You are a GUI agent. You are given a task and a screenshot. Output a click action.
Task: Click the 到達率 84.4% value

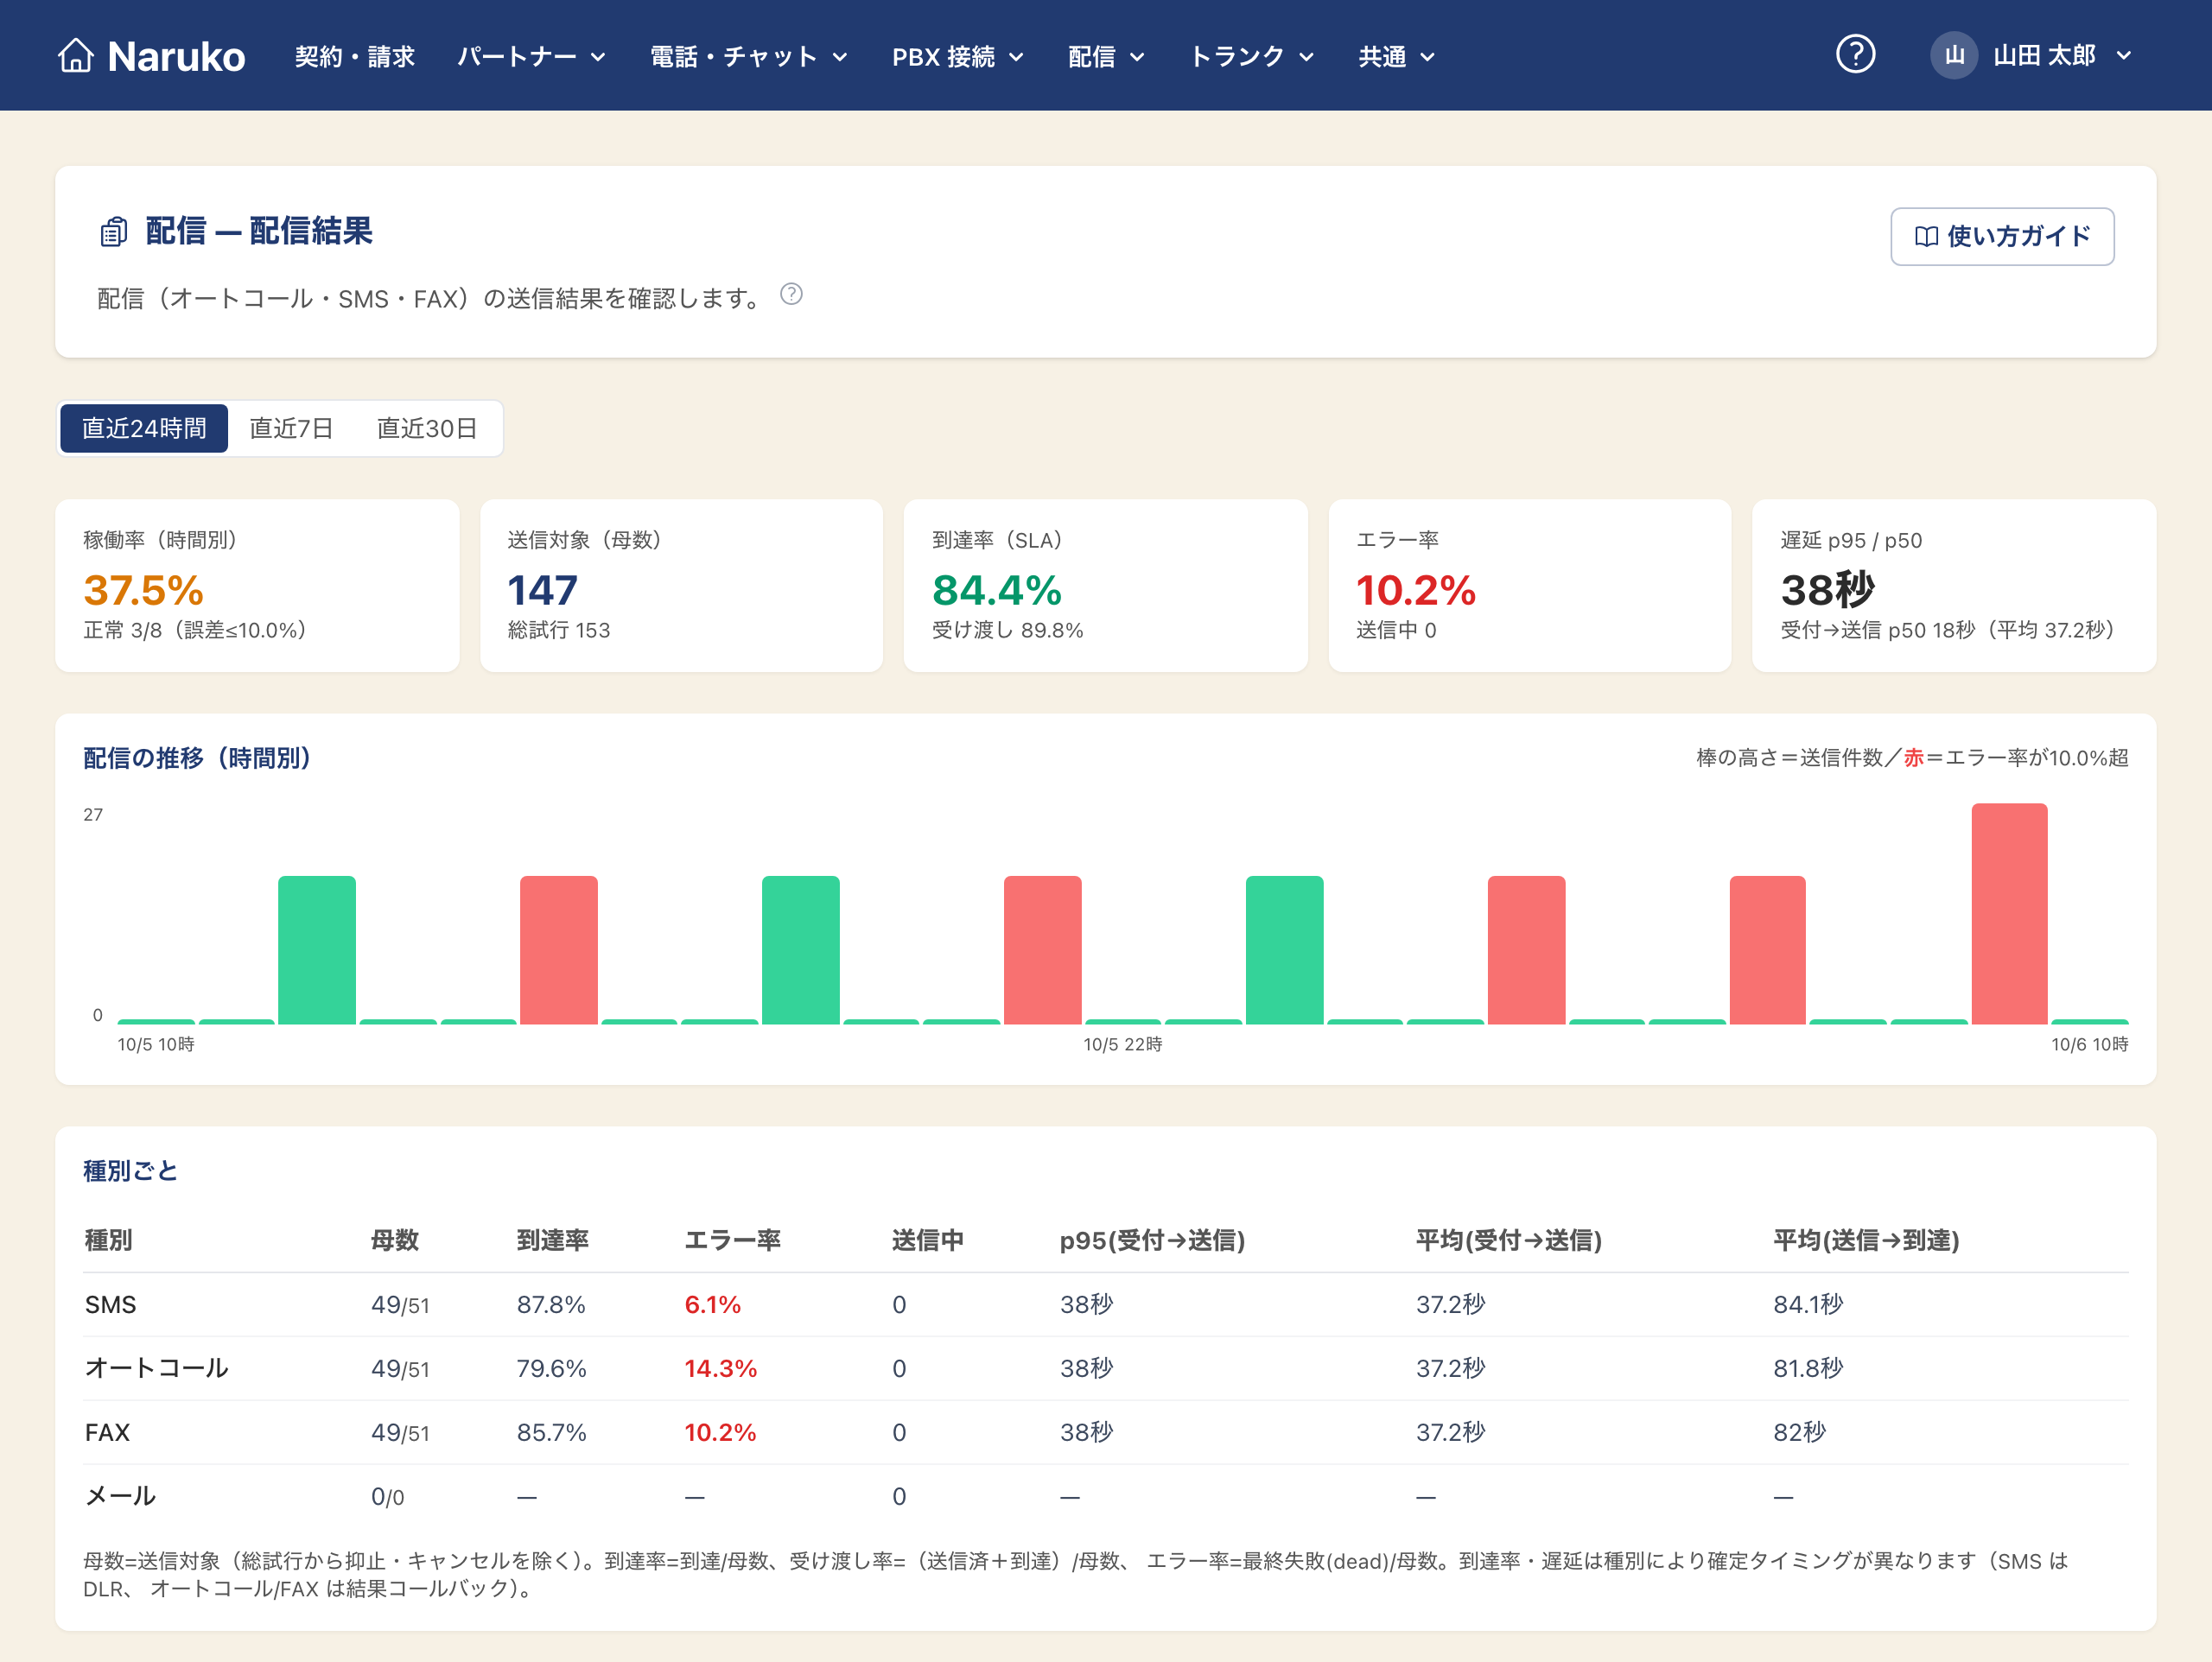coord(997,590)
